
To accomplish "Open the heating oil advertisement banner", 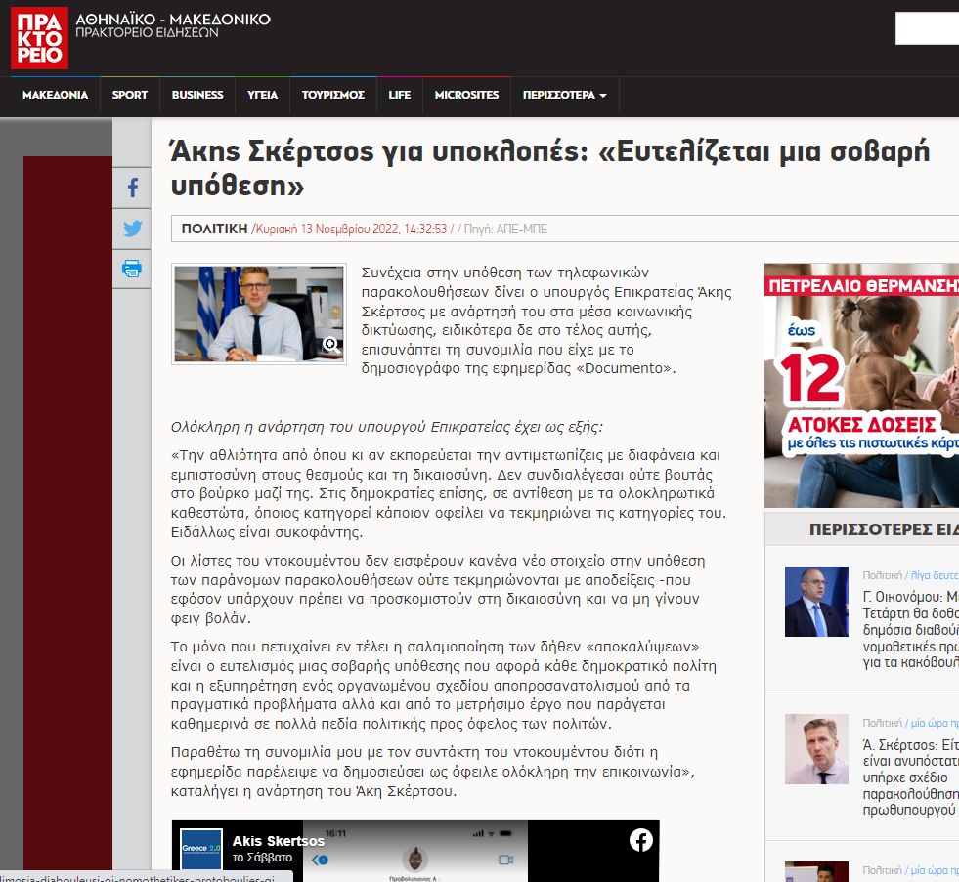I will click(x=862, y=385).
